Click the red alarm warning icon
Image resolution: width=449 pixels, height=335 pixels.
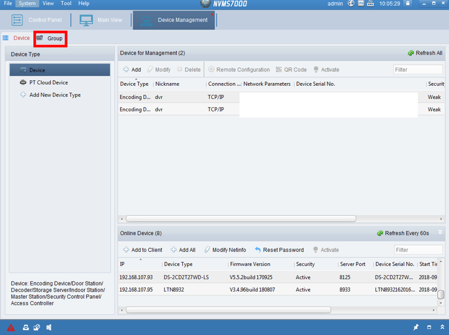click(11, 327)
